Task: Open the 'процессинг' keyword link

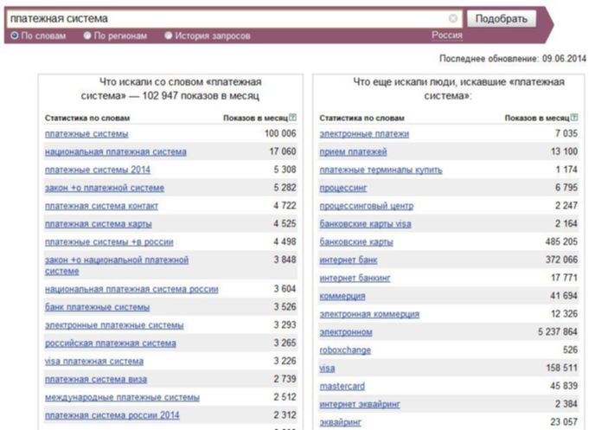Action: point(343,189)
